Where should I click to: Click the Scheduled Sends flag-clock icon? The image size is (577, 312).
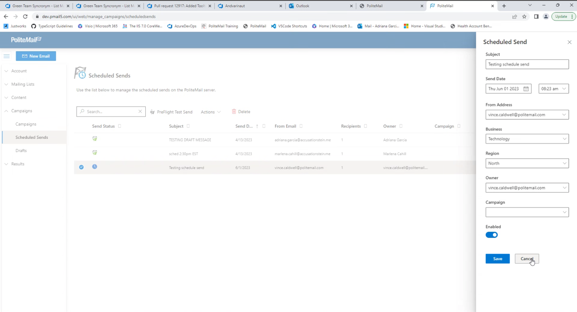click(x=80, y=73)
